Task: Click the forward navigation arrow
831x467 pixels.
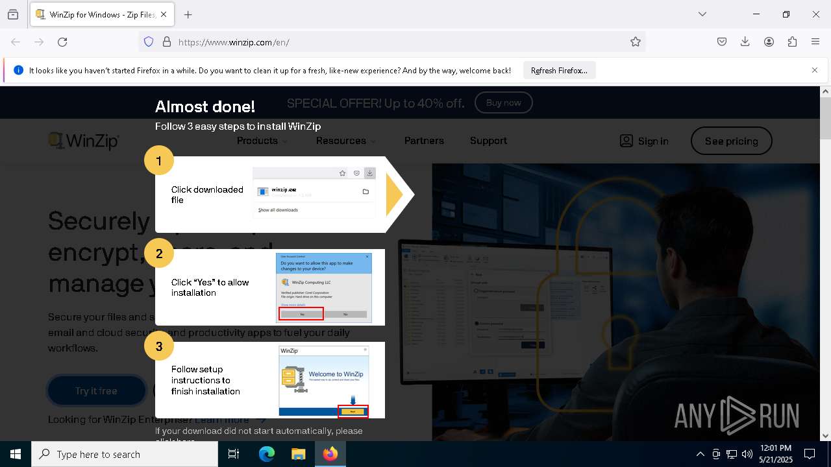Action: coord(39,42)
